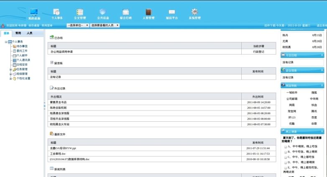Viewport: 327px width, 177px height.
Task: Open the 选择要查看的人员 dropdown
Action: [105, 26]
